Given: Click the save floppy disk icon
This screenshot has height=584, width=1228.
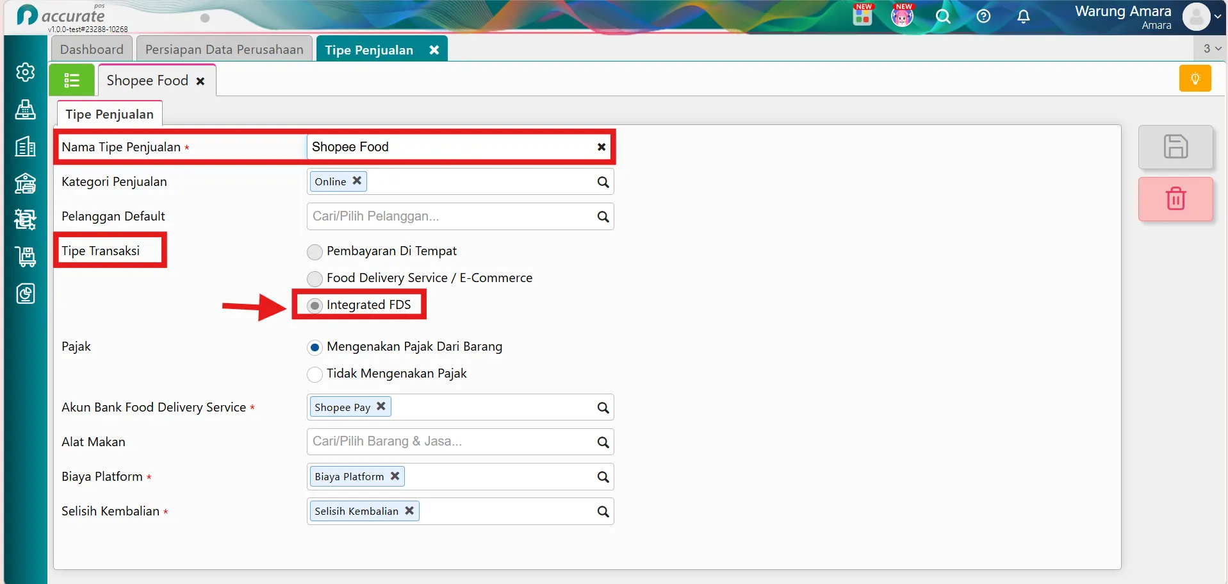Looking at the screenshot, I should [x=1175, y=147].
